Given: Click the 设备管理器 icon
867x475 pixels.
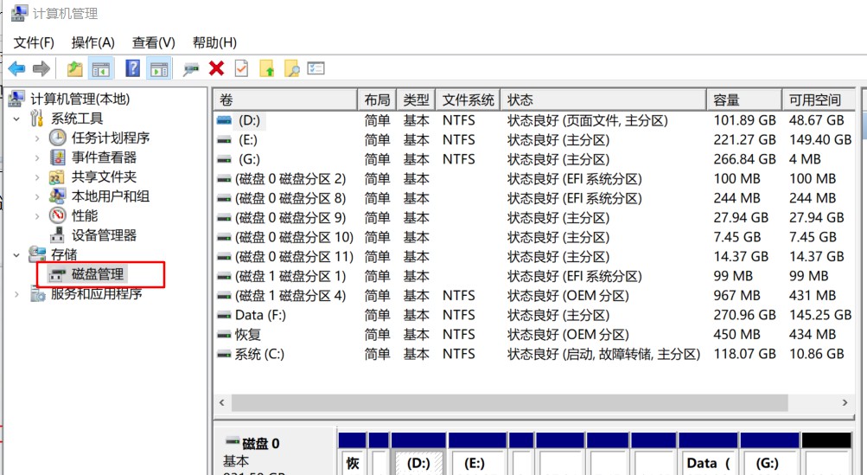Looking at the screenshot, I should pyautogui.click(x=57, y=235).
